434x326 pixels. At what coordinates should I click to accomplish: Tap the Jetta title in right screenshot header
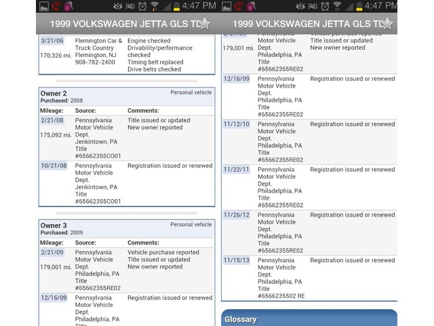tap(307, 24)
